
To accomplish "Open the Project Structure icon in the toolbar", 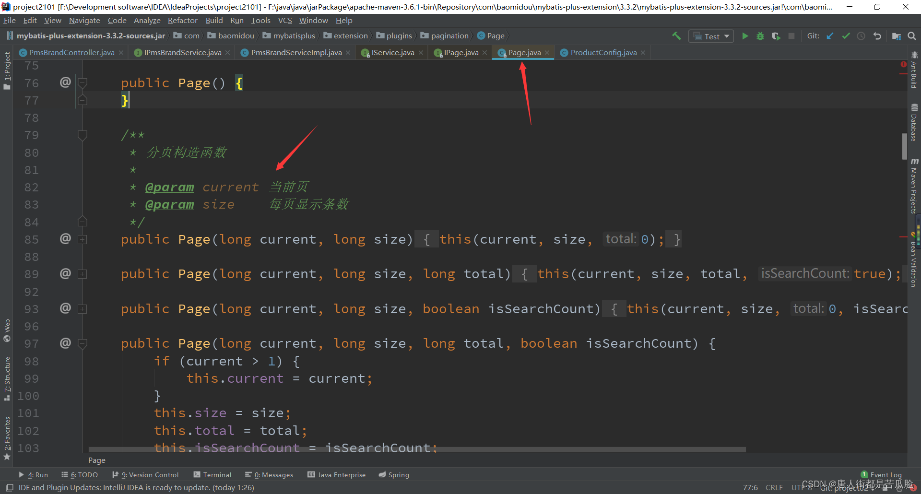I will [896, 36].
